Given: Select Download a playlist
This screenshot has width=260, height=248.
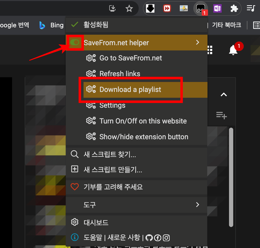Looking at the screenshot, I should tap(130, 90).
